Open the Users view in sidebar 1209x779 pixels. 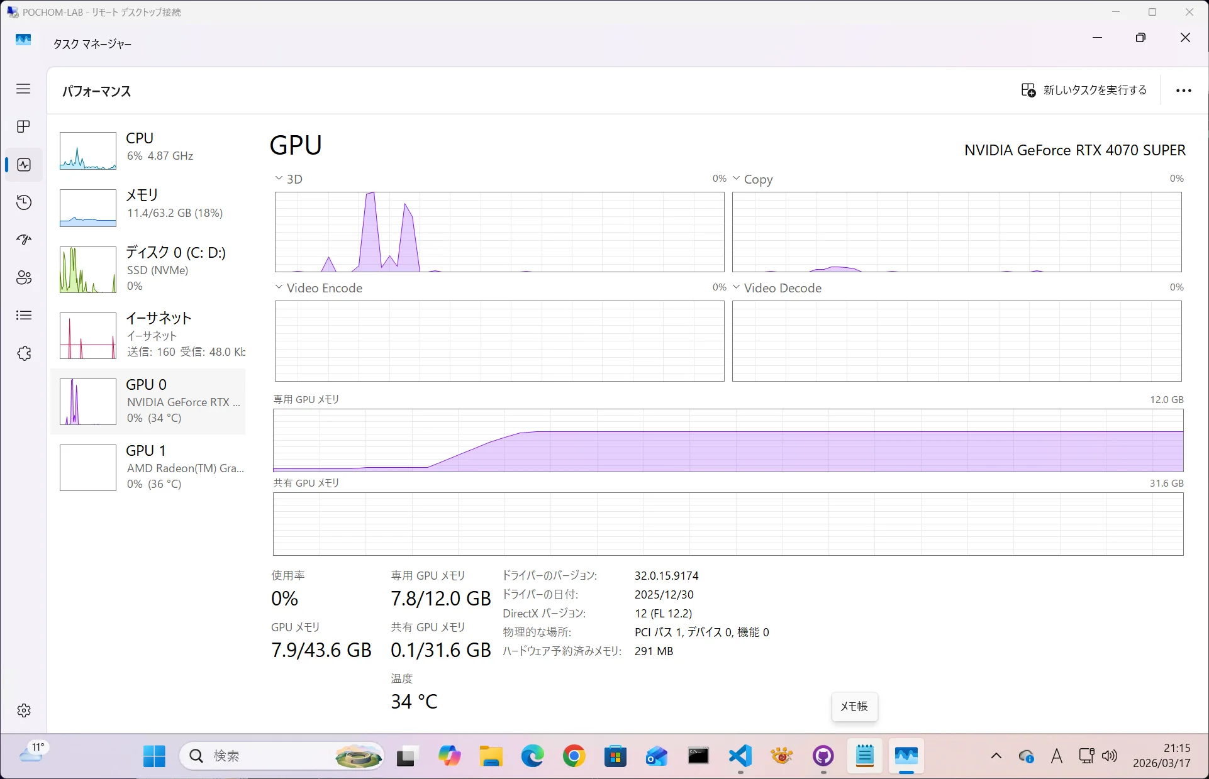(23, 277)
